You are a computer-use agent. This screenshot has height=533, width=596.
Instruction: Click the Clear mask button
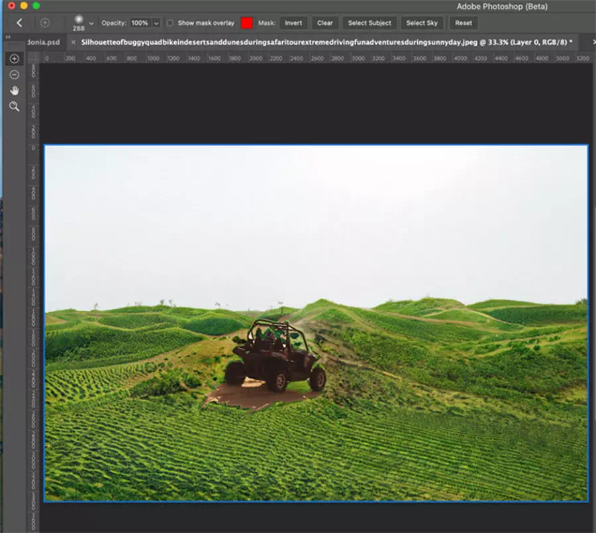(x=325, y=23)
